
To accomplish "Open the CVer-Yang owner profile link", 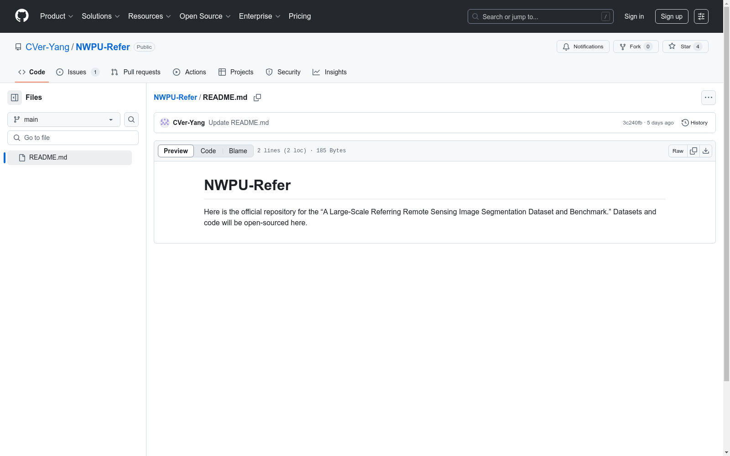I will (47, 47).
